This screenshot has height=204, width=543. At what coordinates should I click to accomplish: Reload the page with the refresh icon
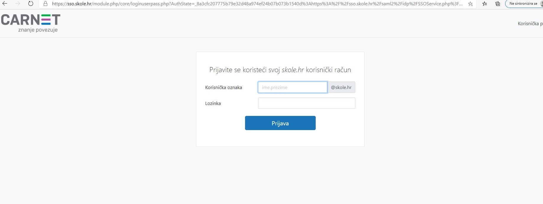(x=31, y=4)
